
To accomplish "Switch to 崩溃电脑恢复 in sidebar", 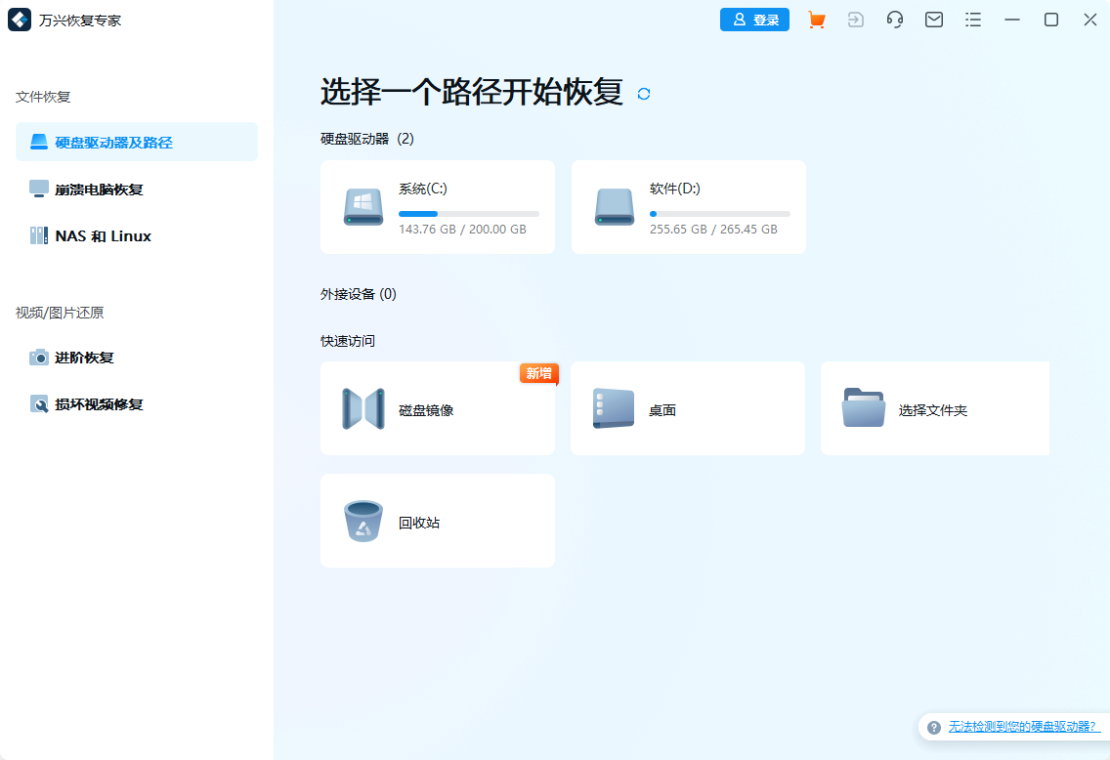I will pyautogui.click(x=95, y=189).
